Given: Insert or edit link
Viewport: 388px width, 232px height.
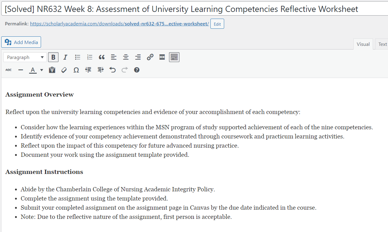Looking at the screenshot, I should pos(150,57).
